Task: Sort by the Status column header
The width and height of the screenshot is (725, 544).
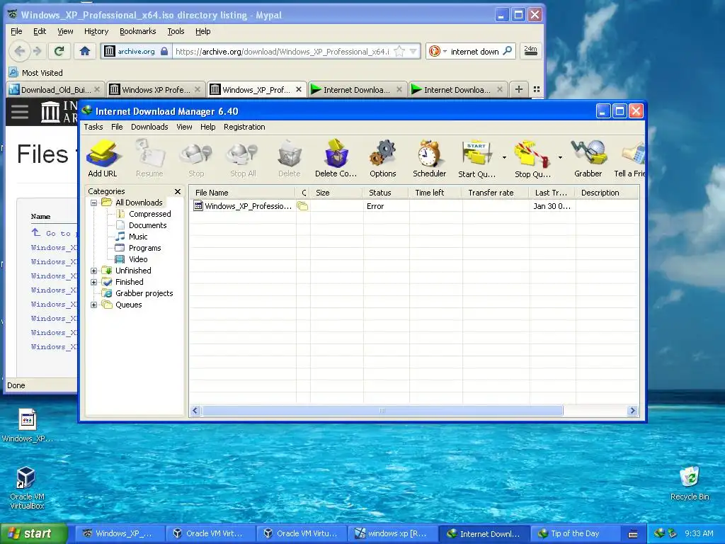Action: (386, 193)
